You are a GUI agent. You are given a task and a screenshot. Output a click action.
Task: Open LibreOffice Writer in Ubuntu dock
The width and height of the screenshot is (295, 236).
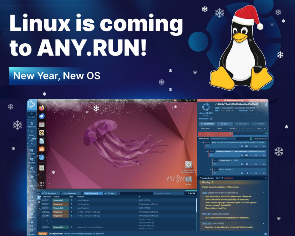pyautogui.click(x=41, y=141)
